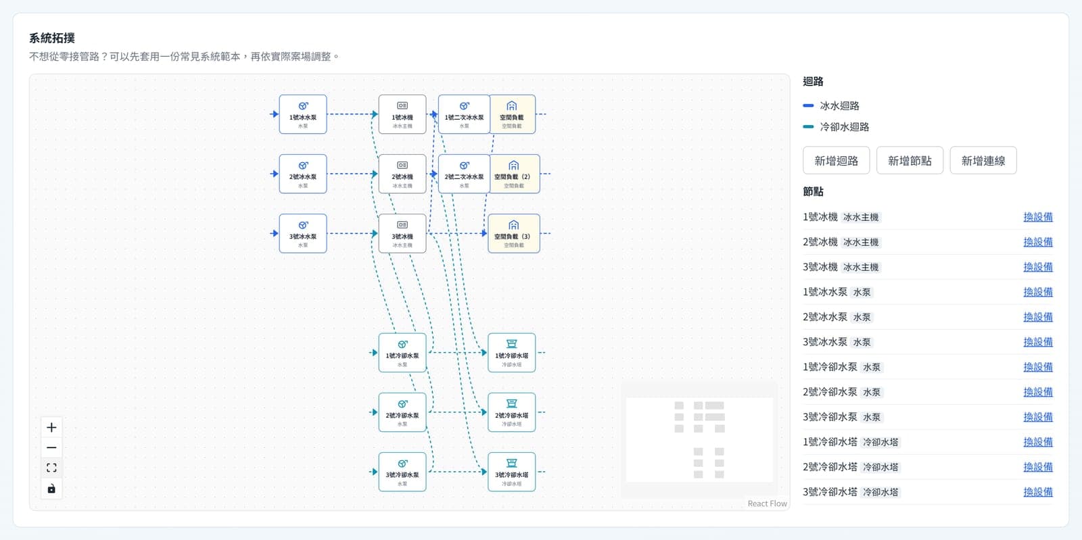Viewport: 1082px width, 540px height.
Task: Open 換設備 for 1號冷卻水塔
Action: click(x=1038, y=442)
